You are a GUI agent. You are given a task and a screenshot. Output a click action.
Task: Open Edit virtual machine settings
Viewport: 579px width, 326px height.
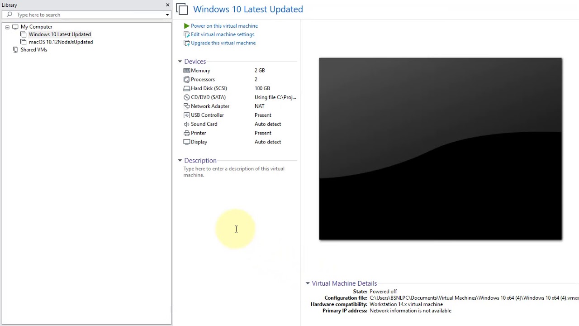pos(223,34)
